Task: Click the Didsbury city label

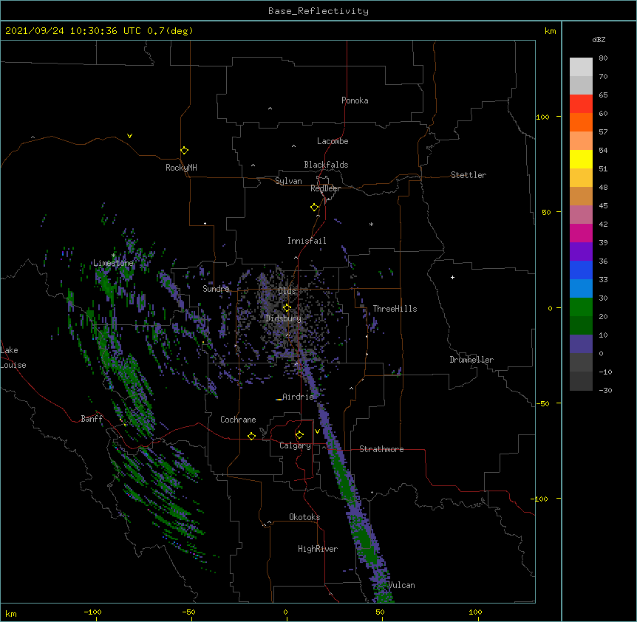Action: 284,318
